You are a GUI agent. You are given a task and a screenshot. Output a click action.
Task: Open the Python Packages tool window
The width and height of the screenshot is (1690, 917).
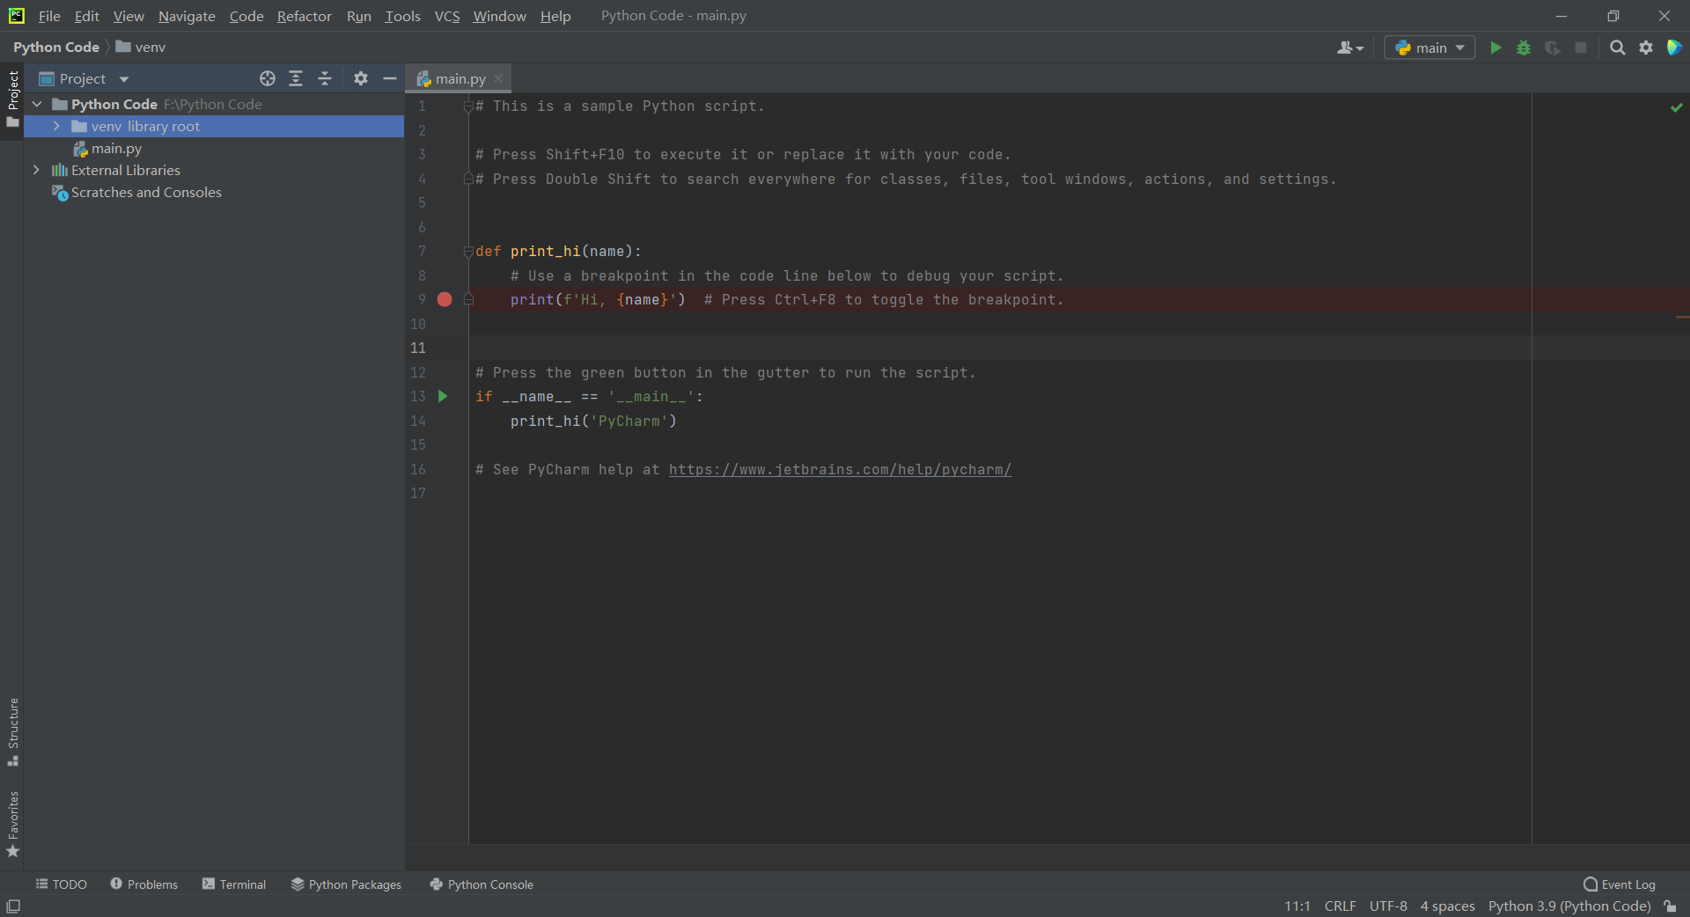347,884
